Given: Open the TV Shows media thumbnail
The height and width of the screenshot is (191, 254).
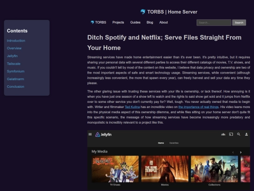Looking at the screenshot, I should click(x=115, y=169).
